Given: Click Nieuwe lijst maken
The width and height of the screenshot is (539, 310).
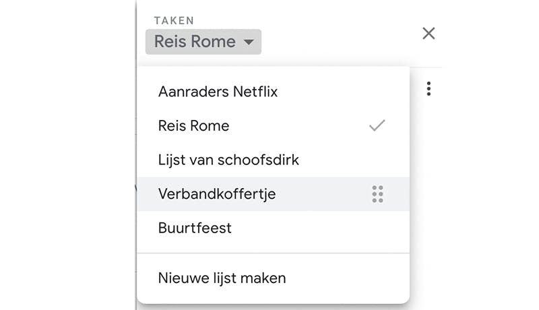Looking at the screenshot, I should [222, 278].
